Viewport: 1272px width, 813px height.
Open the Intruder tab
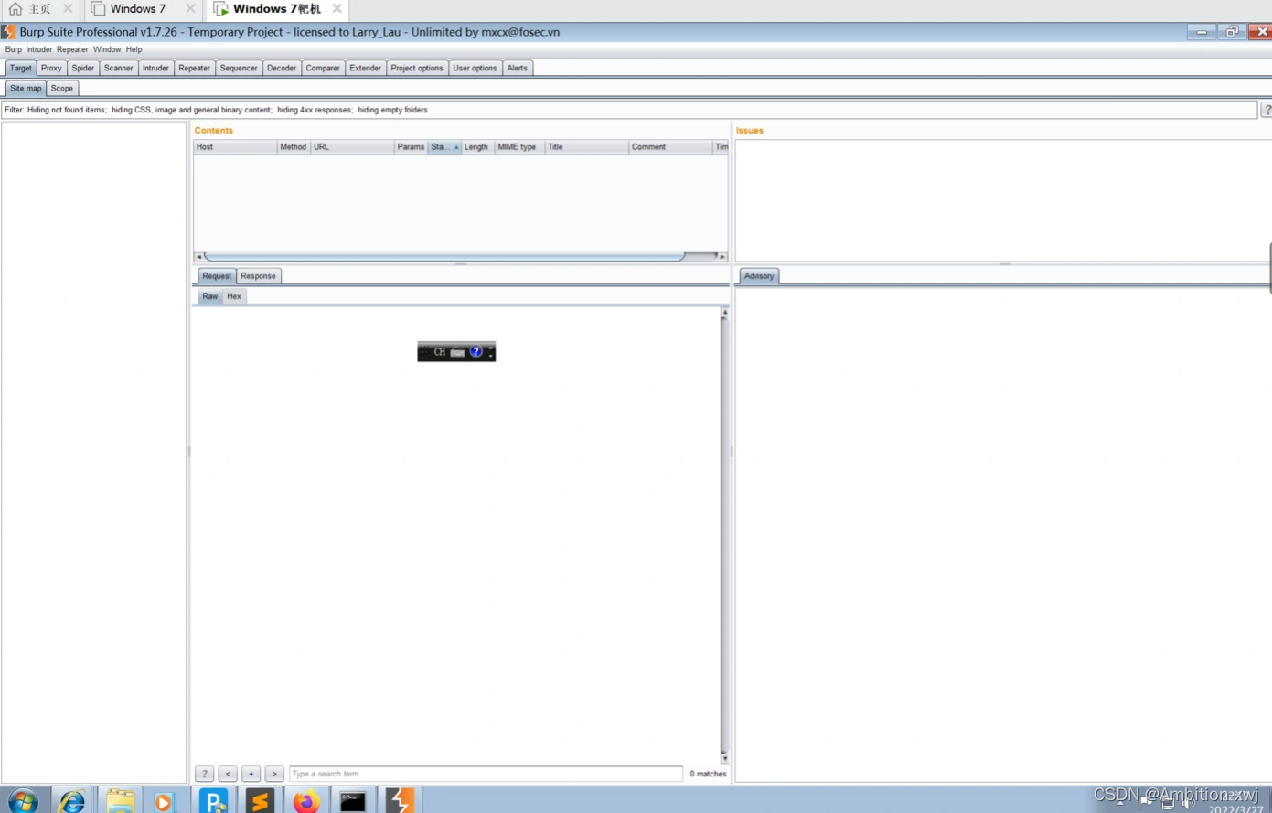tap(155, 69)
